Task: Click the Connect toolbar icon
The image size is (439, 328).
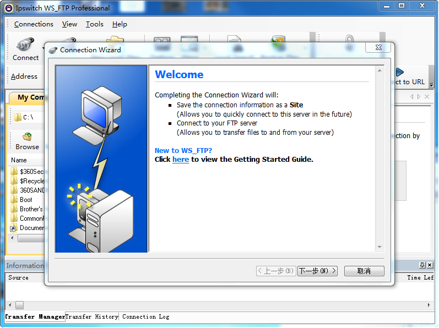Action: [25, 46]
